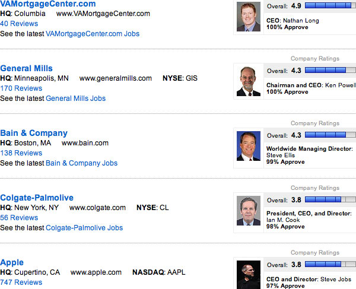
Task: View Bain's 138 Reviews
Action: pyautogui.click(x=21, y=153)
